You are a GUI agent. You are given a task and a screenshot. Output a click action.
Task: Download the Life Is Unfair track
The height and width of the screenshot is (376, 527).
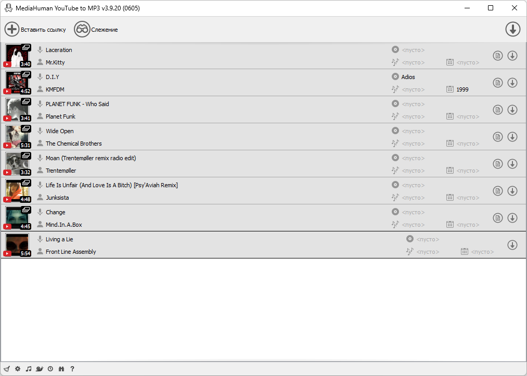[512, 191]
